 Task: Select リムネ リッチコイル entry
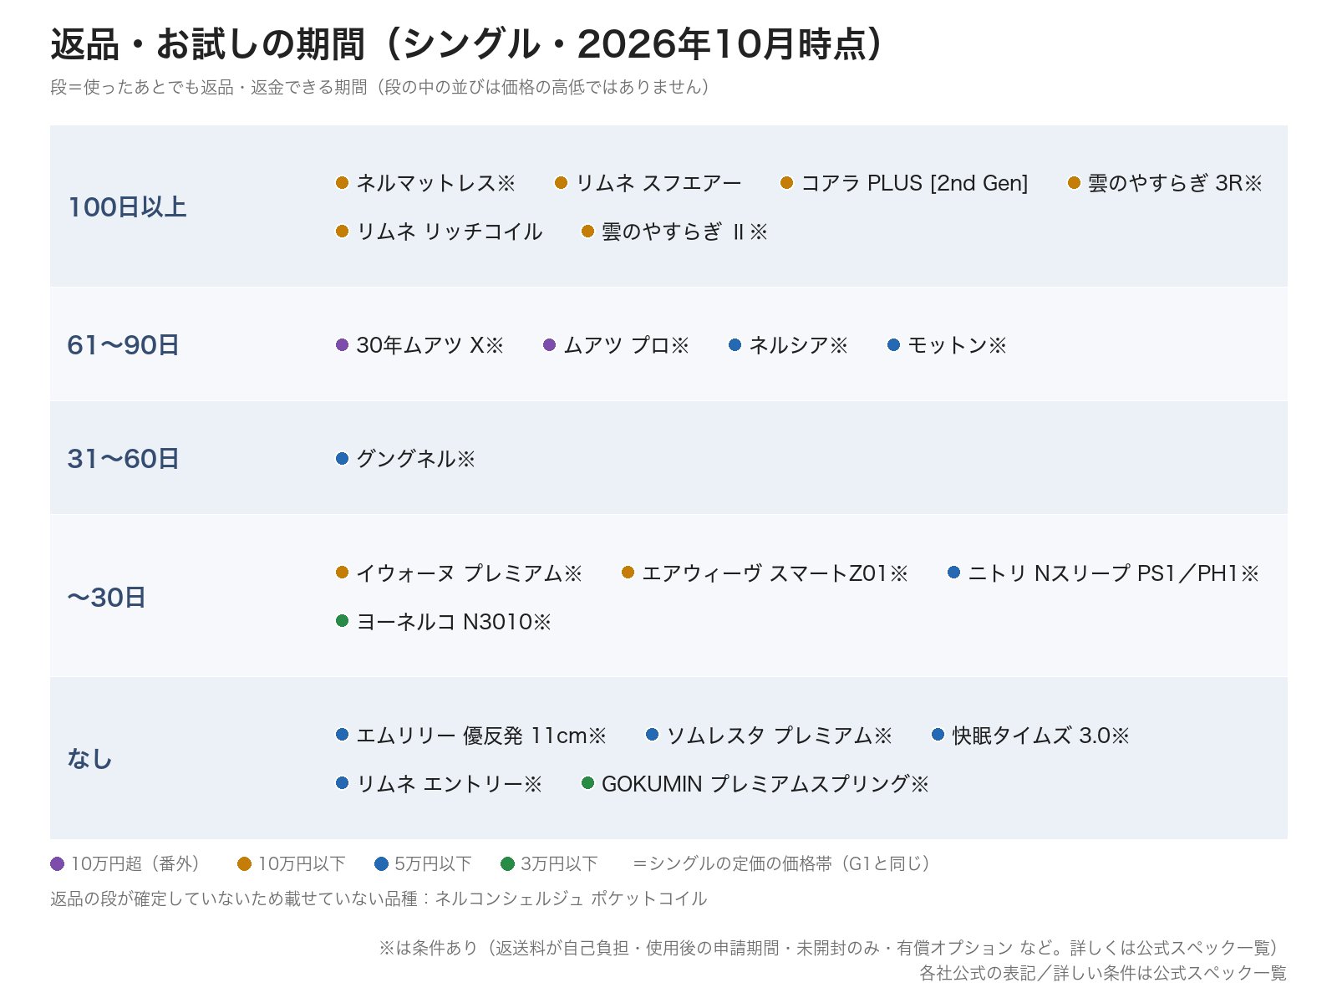[439, 232]
